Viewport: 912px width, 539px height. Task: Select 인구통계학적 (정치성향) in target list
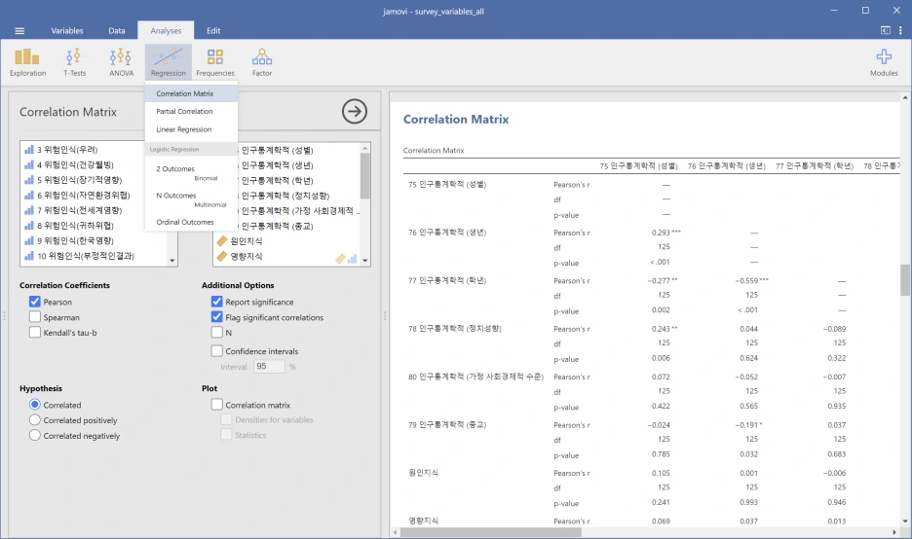pos(285,196)
